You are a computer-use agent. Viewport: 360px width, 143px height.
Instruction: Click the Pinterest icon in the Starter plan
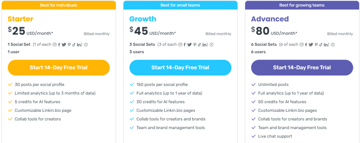pyautogui.click(x=69, y=45)
